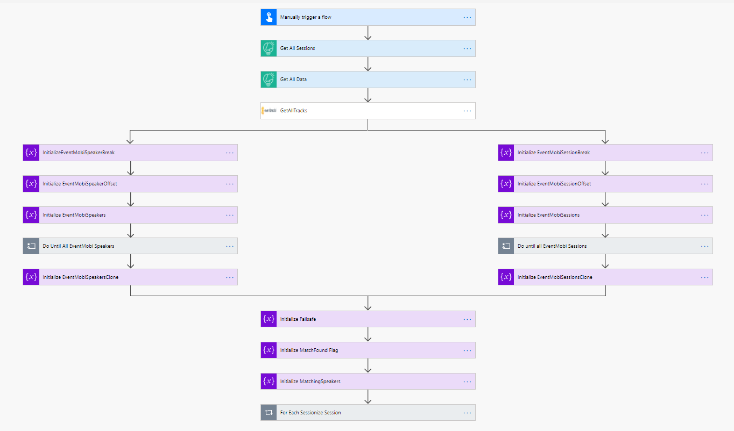This screenshot has width=734, height=431.
Task: Click the EventMobiSessionsClone variable icon
Action: pos(506,277)
